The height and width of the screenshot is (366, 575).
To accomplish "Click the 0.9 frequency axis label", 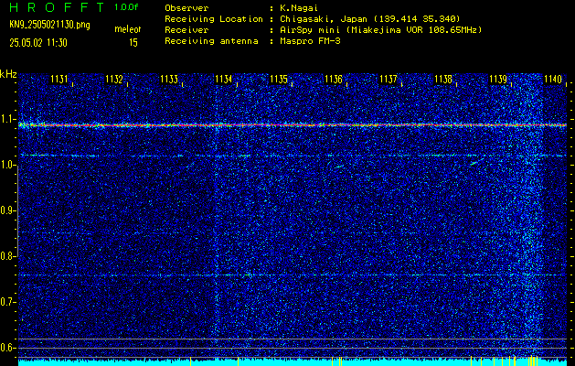I will coord(8,210).
